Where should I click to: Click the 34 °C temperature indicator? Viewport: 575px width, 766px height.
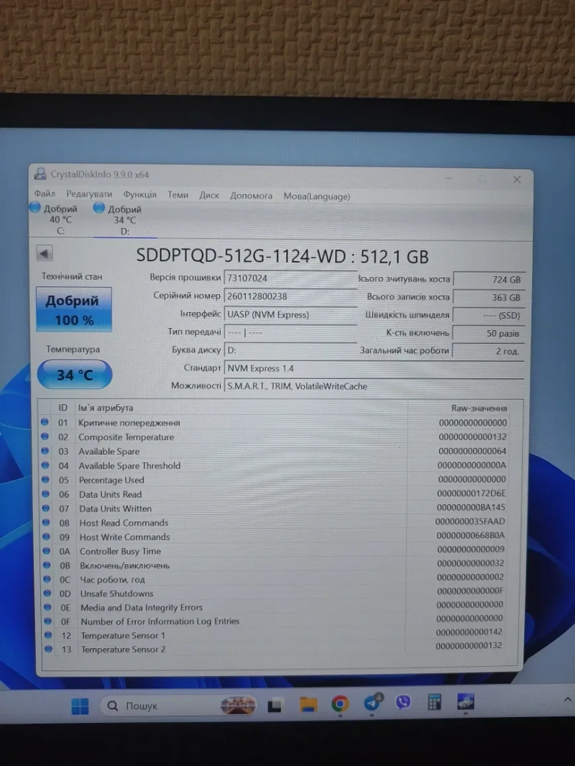click(75, 374)
